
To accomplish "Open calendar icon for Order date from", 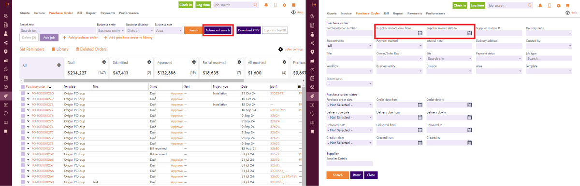I will 420,105.
